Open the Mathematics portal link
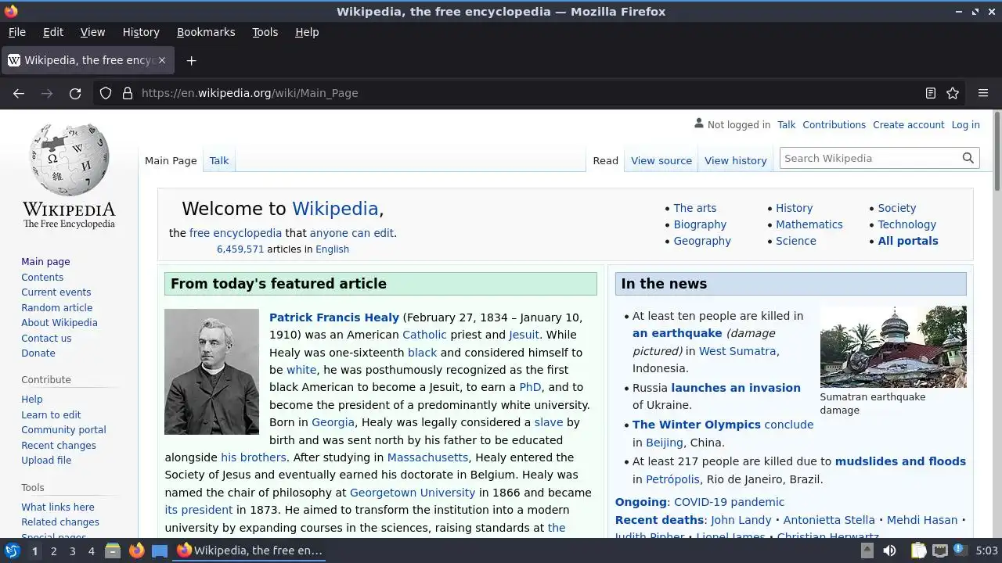 pos(809,224)
